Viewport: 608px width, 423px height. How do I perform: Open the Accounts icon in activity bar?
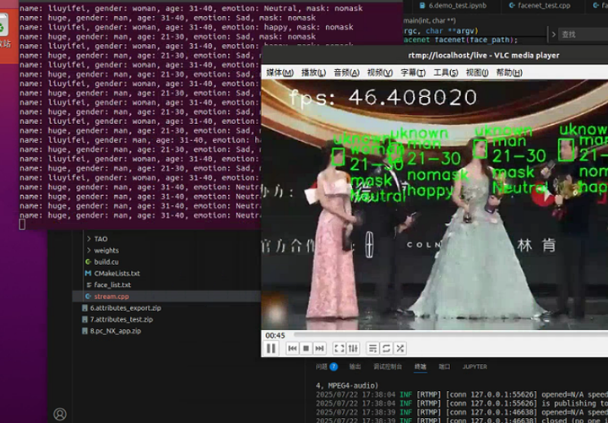[x=60, y=414]
